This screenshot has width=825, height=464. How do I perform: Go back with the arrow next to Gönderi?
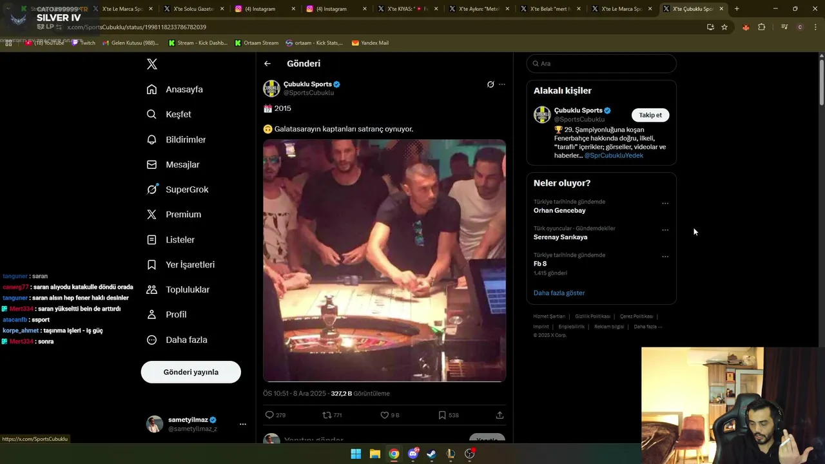pyautogui.click(x=267, y=64)
